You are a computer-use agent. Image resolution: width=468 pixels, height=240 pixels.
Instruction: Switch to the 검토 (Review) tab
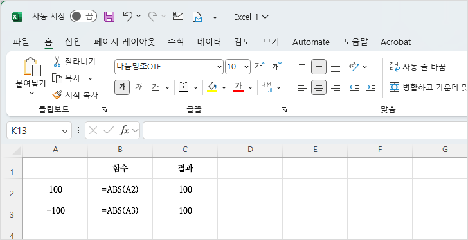click(242, 42)
